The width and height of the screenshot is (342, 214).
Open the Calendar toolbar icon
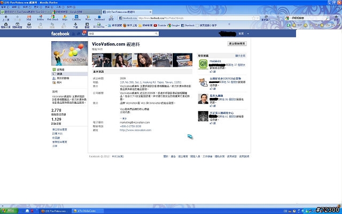click(x=76, y=17)
